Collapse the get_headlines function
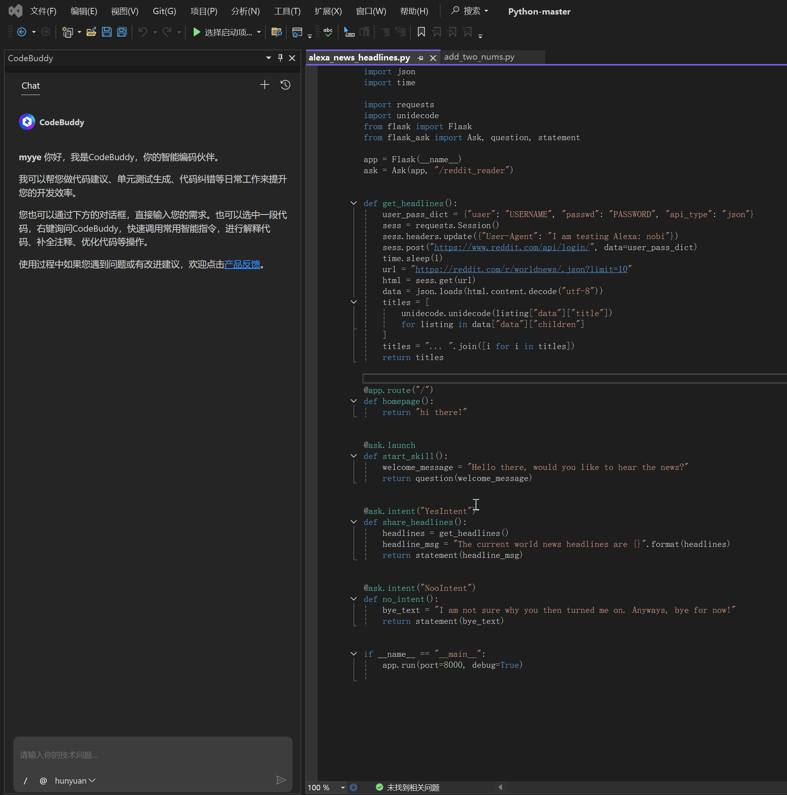 pos(353,203)
